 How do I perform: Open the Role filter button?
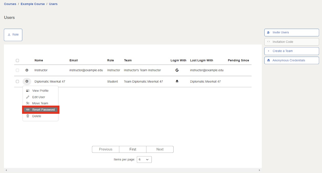coord(13,35)
